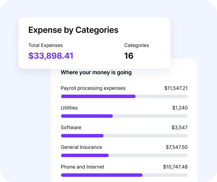Screen dimensions: 217x182
Task: Click the Utilities progress bar
Action: (124, 116)
